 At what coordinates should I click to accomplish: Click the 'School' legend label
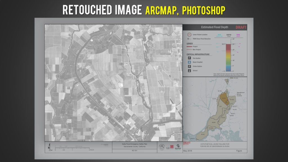[x=195, y=71]
